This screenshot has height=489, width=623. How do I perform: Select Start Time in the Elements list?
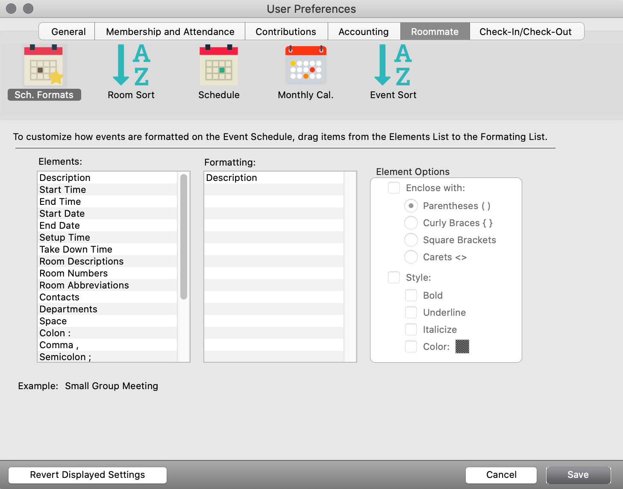(x=62, y=189)
